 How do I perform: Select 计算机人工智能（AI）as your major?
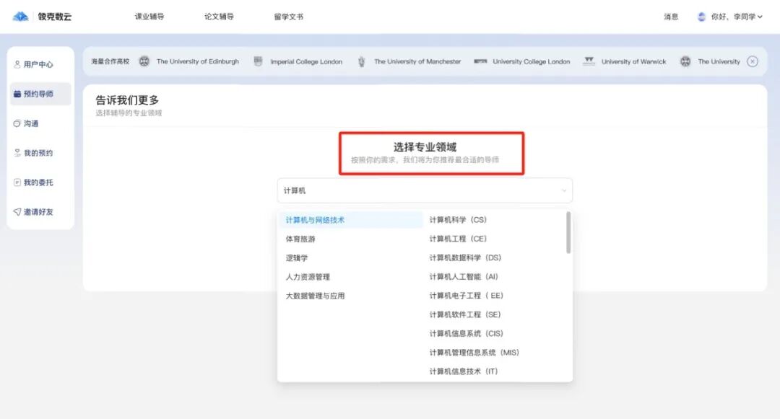464,276
